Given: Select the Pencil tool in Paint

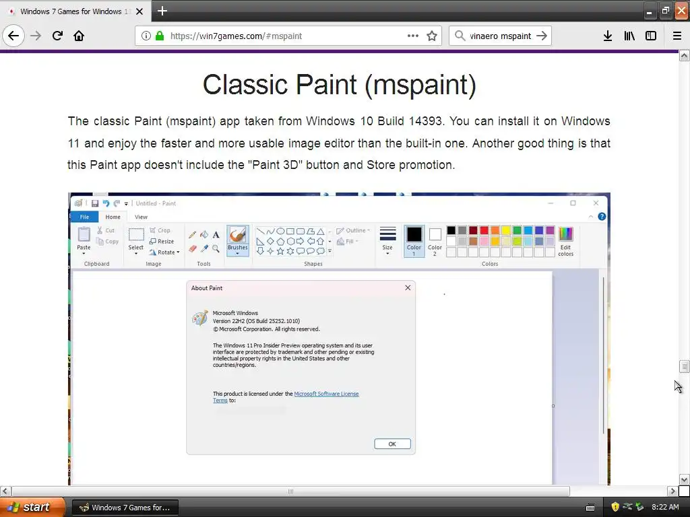Looking at the screenshot, I should pyautogui.click(x=192, y=235).
